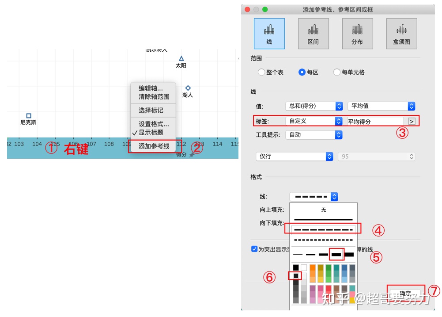Choose 编辑轴... from context menu
The height and width of the screenshot is (317, 442).
[151, 88]
